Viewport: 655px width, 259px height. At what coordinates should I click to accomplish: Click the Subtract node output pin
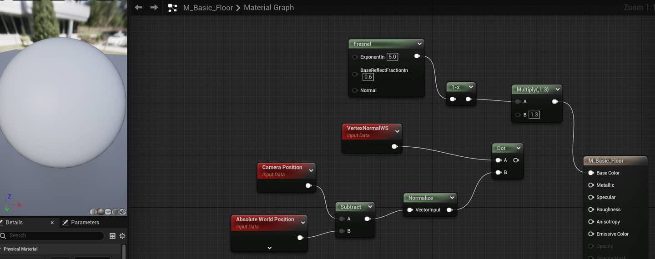(368, 219)
